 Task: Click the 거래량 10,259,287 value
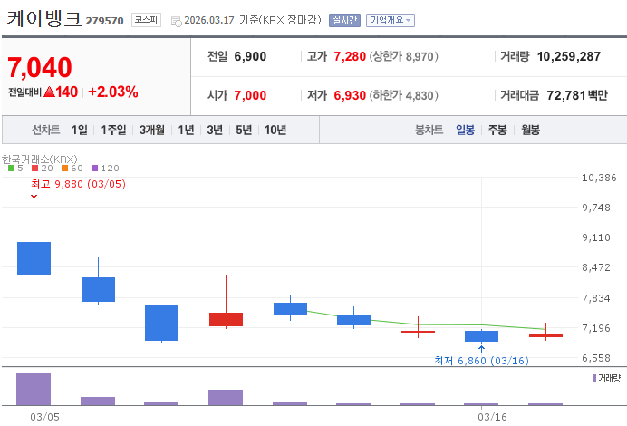(x=569, y=56)
